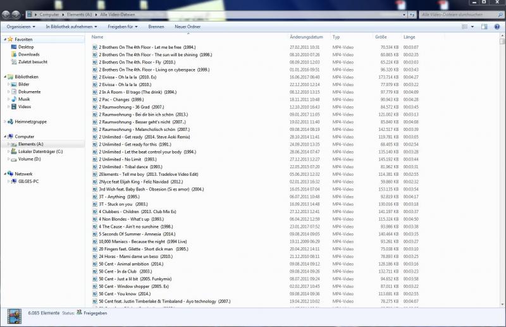Viewport: 506px width, 327px height.
Task: Go forward with the Forward arrow button
Action: pos(16,15)
